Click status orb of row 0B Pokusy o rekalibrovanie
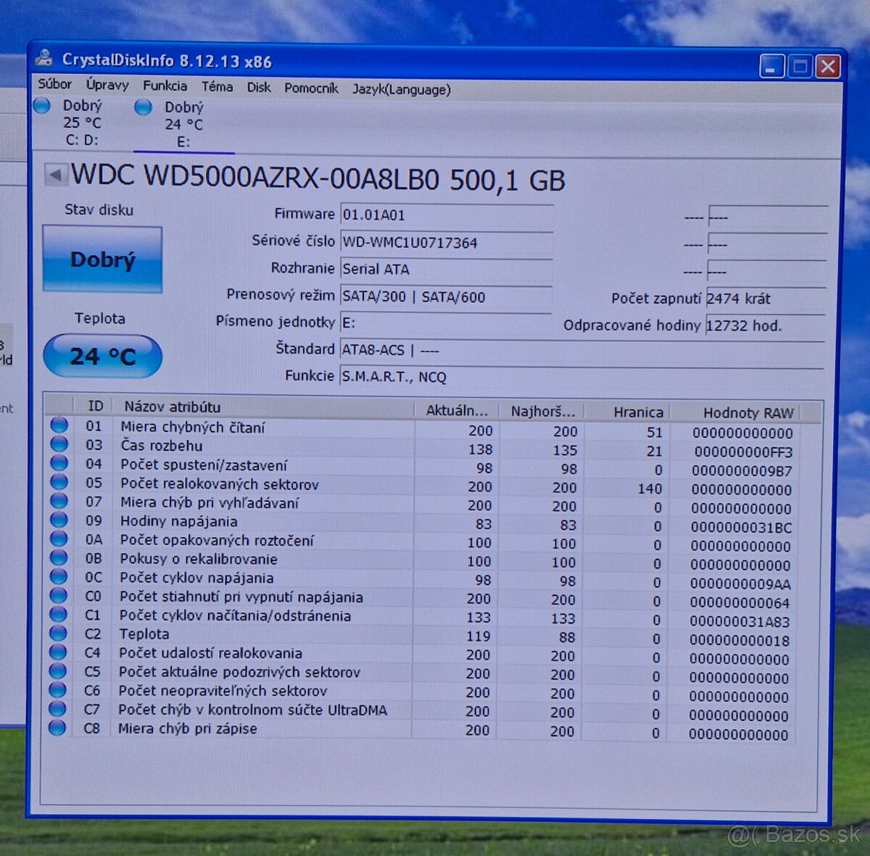 pyautogui.click(x=59, y=557)
